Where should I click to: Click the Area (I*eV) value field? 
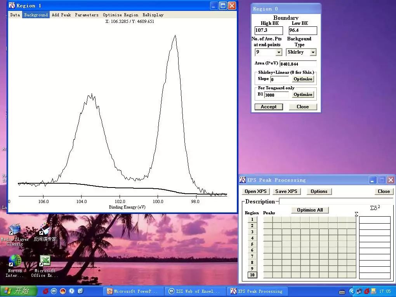click(x=298, y=64)
